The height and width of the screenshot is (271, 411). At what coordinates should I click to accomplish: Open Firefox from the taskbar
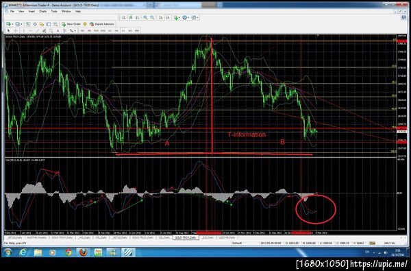[84, 252]
